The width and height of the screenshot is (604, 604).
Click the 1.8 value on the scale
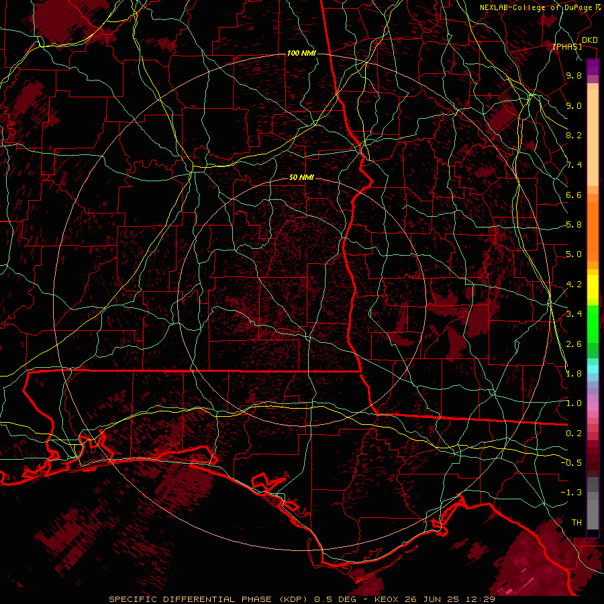574,374
